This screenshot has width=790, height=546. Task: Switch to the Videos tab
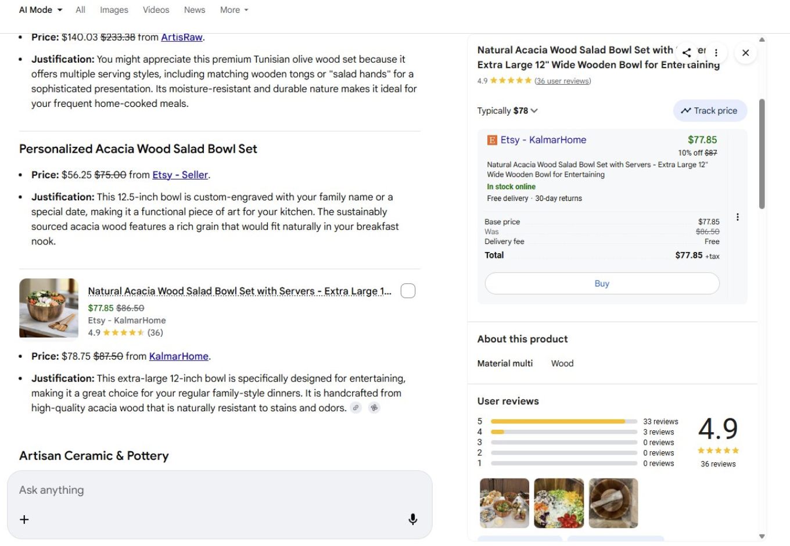tap(156, 10)
